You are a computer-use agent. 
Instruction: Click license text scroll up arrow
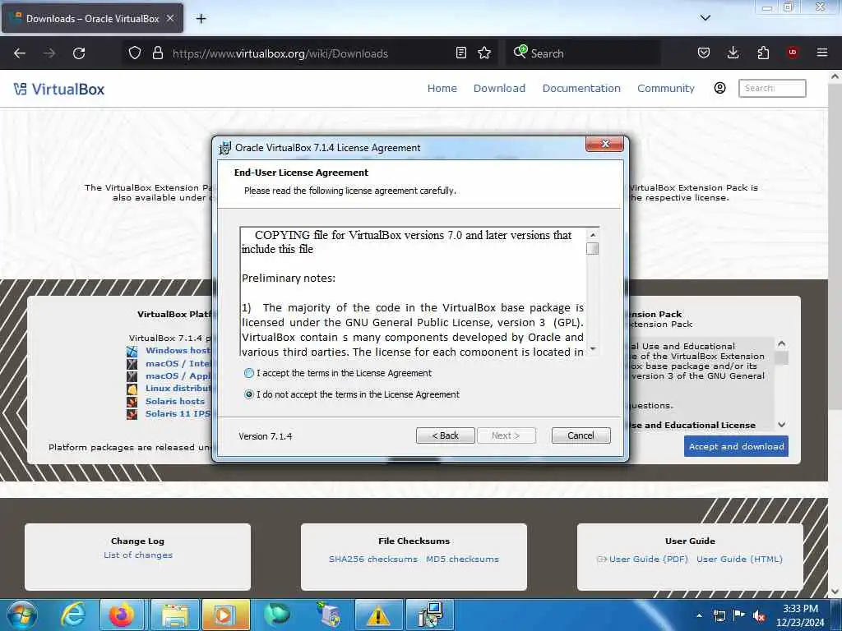pyautogui.click(x=593, y=234)
